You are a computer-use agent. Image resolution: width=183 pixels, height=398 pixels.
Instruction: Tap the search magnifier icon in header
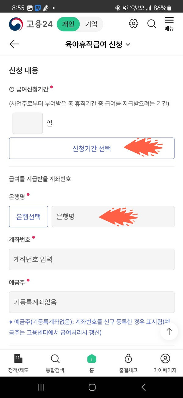[x=152, y=24]
